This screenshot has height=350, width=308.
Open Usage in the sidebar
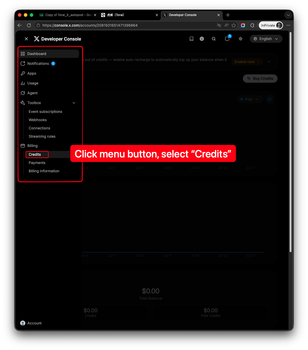tap(49, 83)
